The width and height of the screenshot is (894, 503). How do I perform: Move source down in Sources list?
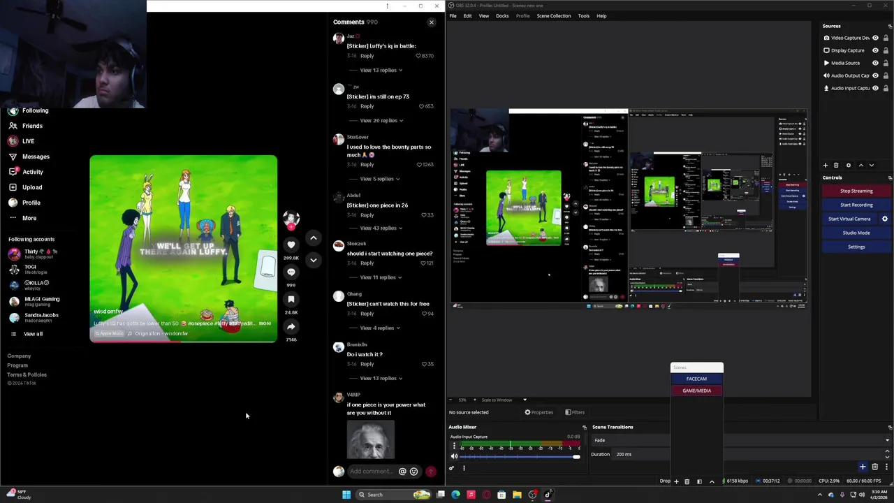872,166
